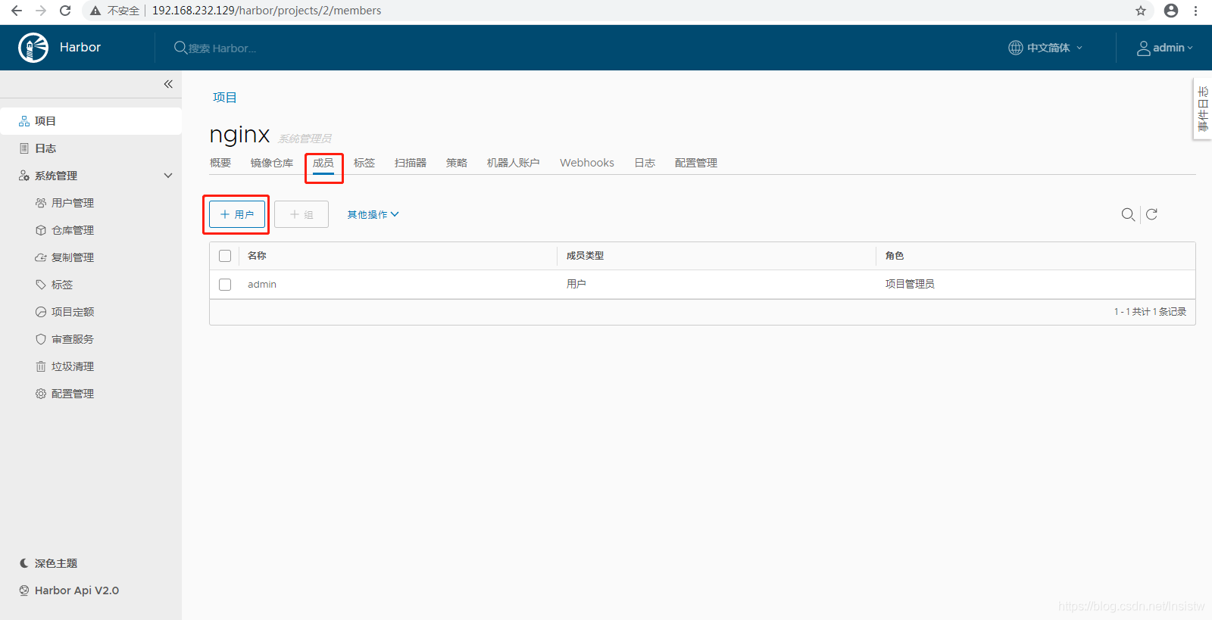Click 项目 breadcrumb link
Image resolution: width=1212 pixels, height=620 pixels.
[225, 98]
